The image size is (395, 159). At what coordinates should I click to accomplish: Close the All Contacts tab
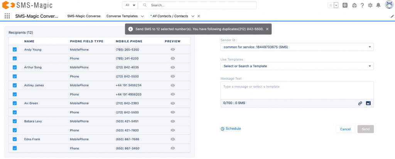tap(199, 16)
